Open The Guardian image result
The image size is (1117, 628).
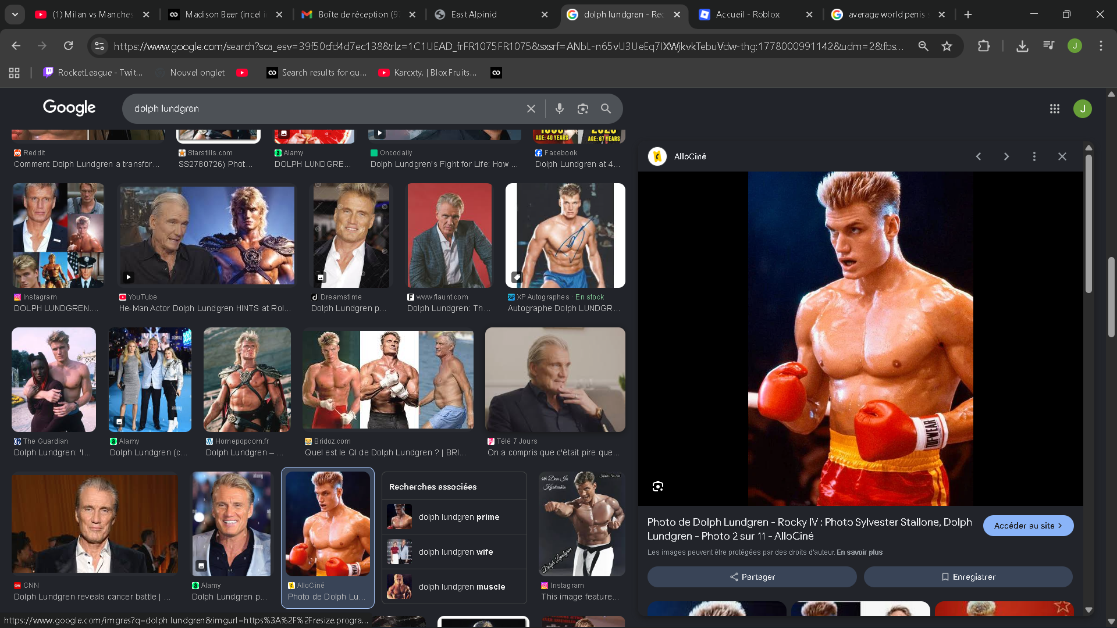tap(54, 380)
